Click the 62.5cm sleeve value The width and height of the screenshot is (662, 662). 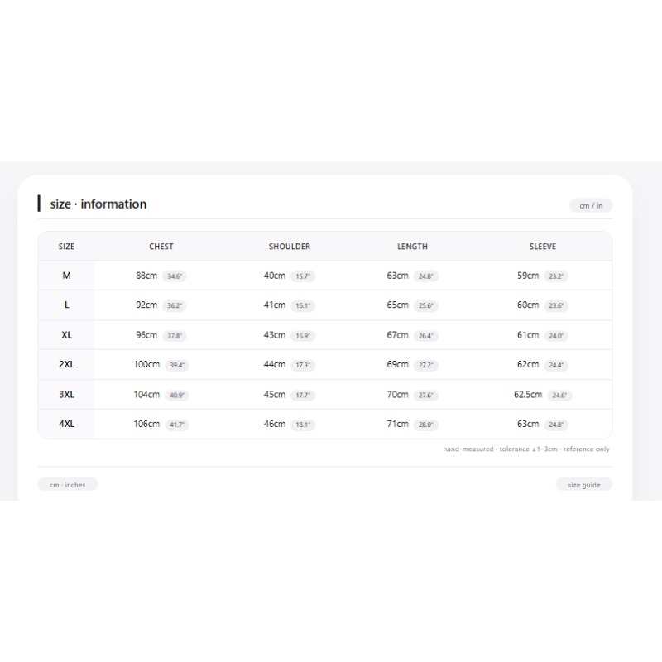tap(528, 395)
